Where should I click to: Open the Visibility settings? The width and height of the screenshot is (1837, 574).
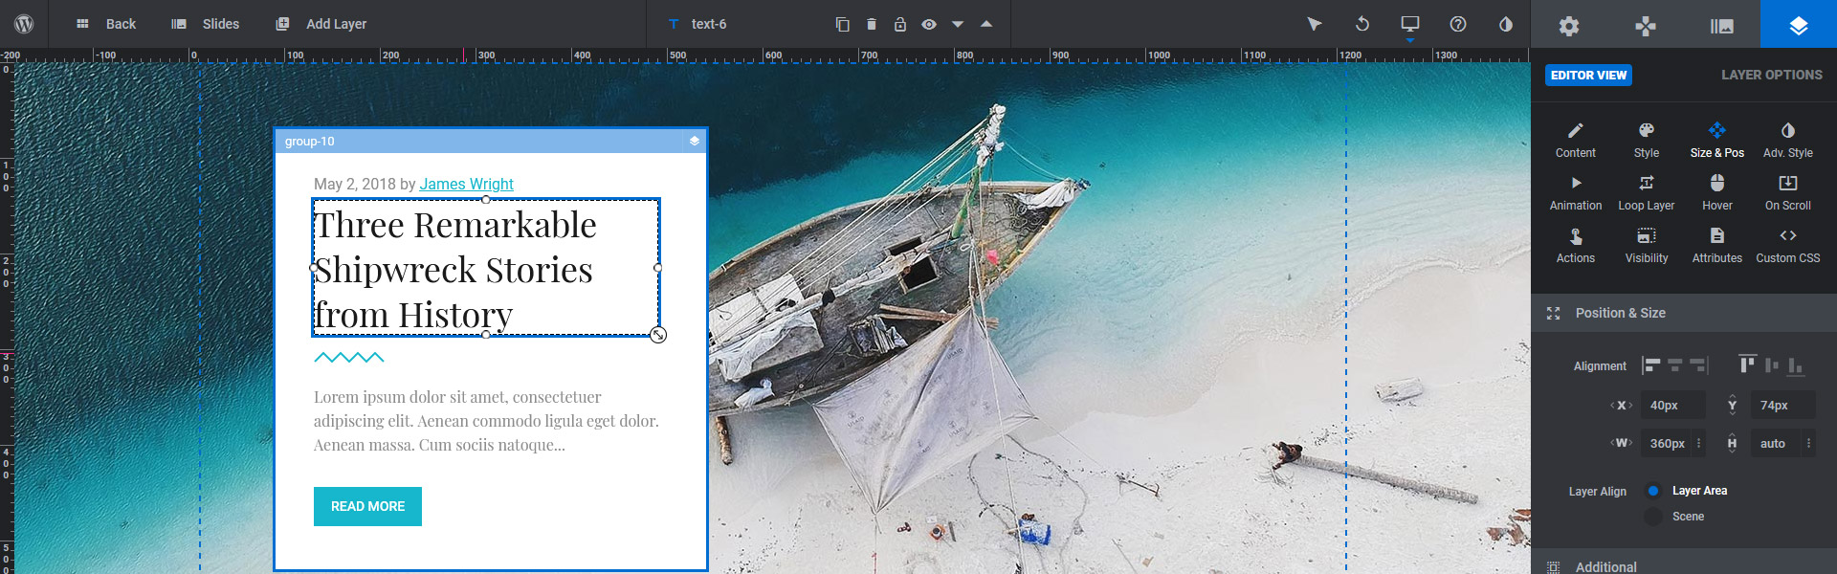tap(1647, 245)
